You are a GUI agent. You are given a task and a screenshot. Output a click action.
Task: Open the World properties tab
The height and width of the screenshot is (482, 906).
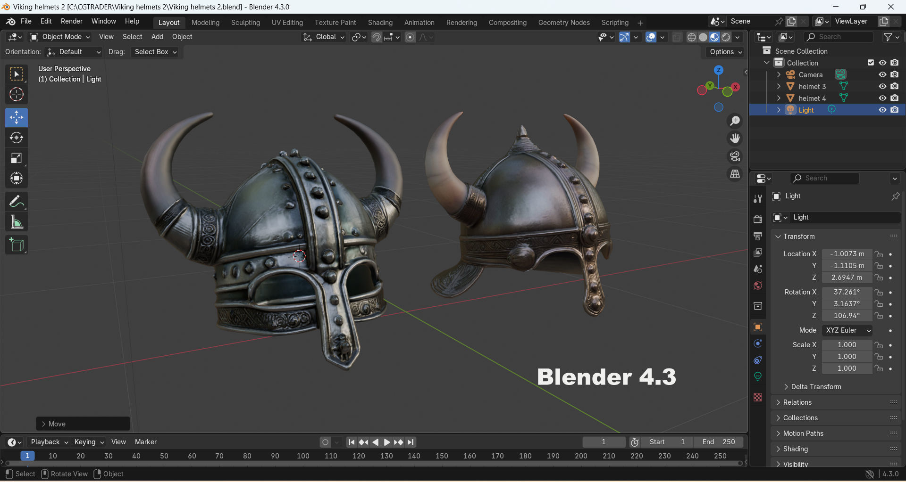point(758,286)
